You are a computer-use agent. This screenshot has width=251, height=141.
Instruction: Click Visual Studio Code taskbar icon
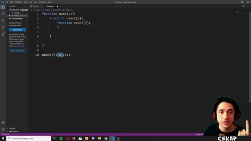(112, 138)
